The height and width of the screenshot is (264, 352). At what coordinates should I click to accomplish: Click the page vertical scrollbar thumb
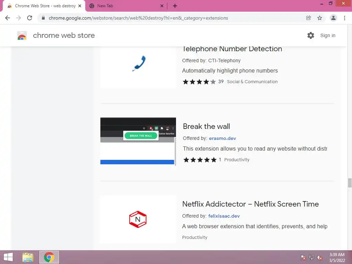tap(350, 183)
